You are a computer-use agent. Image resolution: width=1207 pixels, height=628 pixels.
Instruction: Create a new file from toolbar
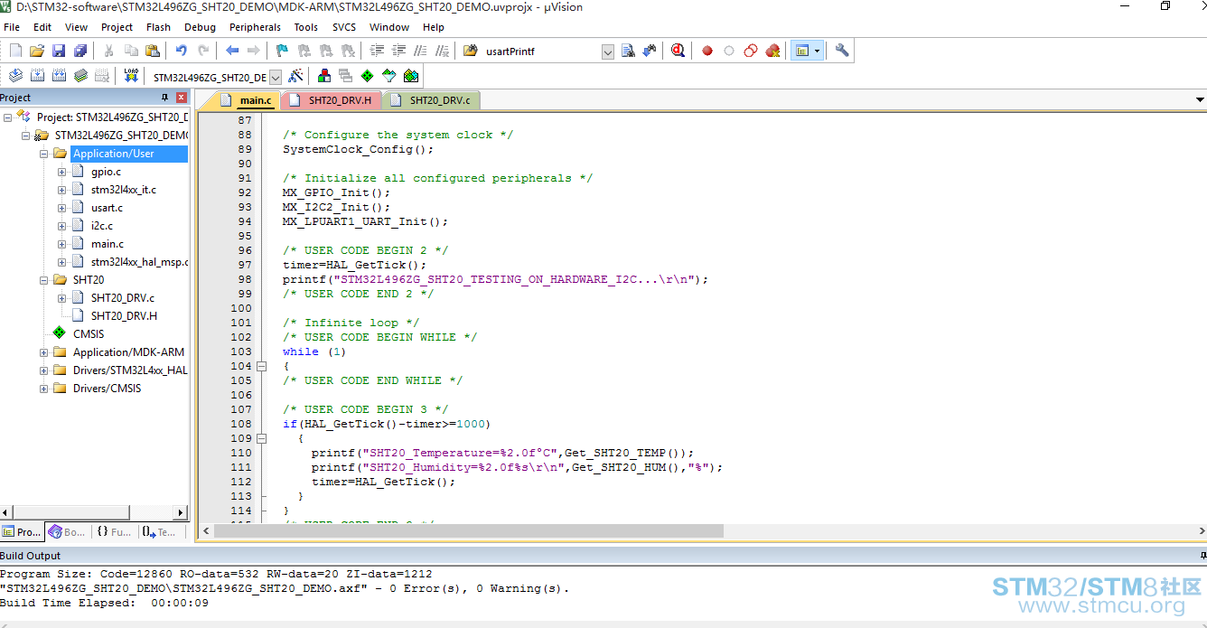15,51
